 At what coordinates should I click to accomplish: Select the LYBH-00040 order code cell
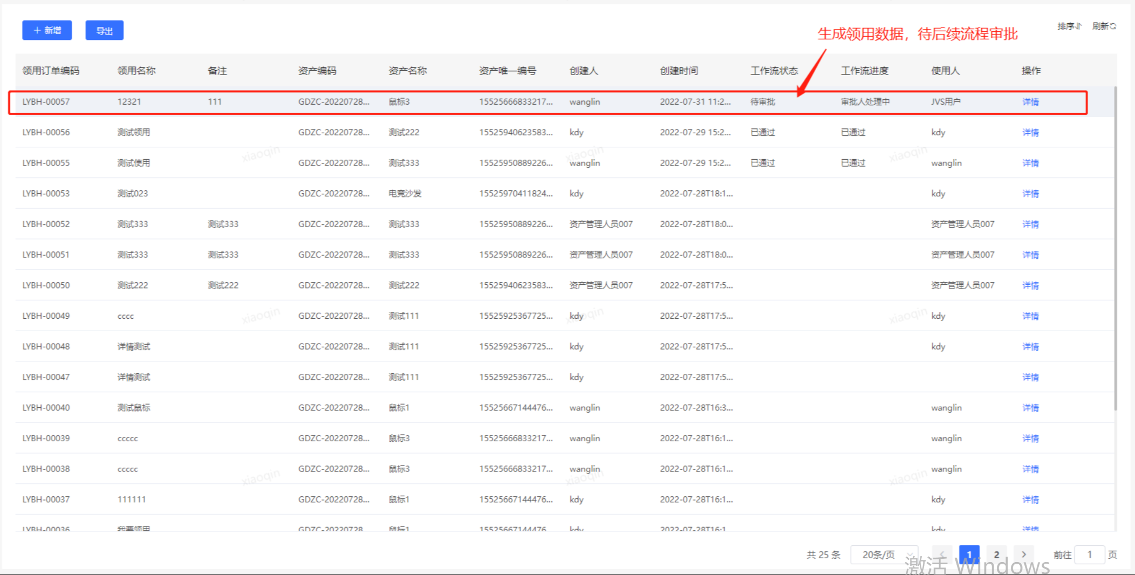[46, 408]
